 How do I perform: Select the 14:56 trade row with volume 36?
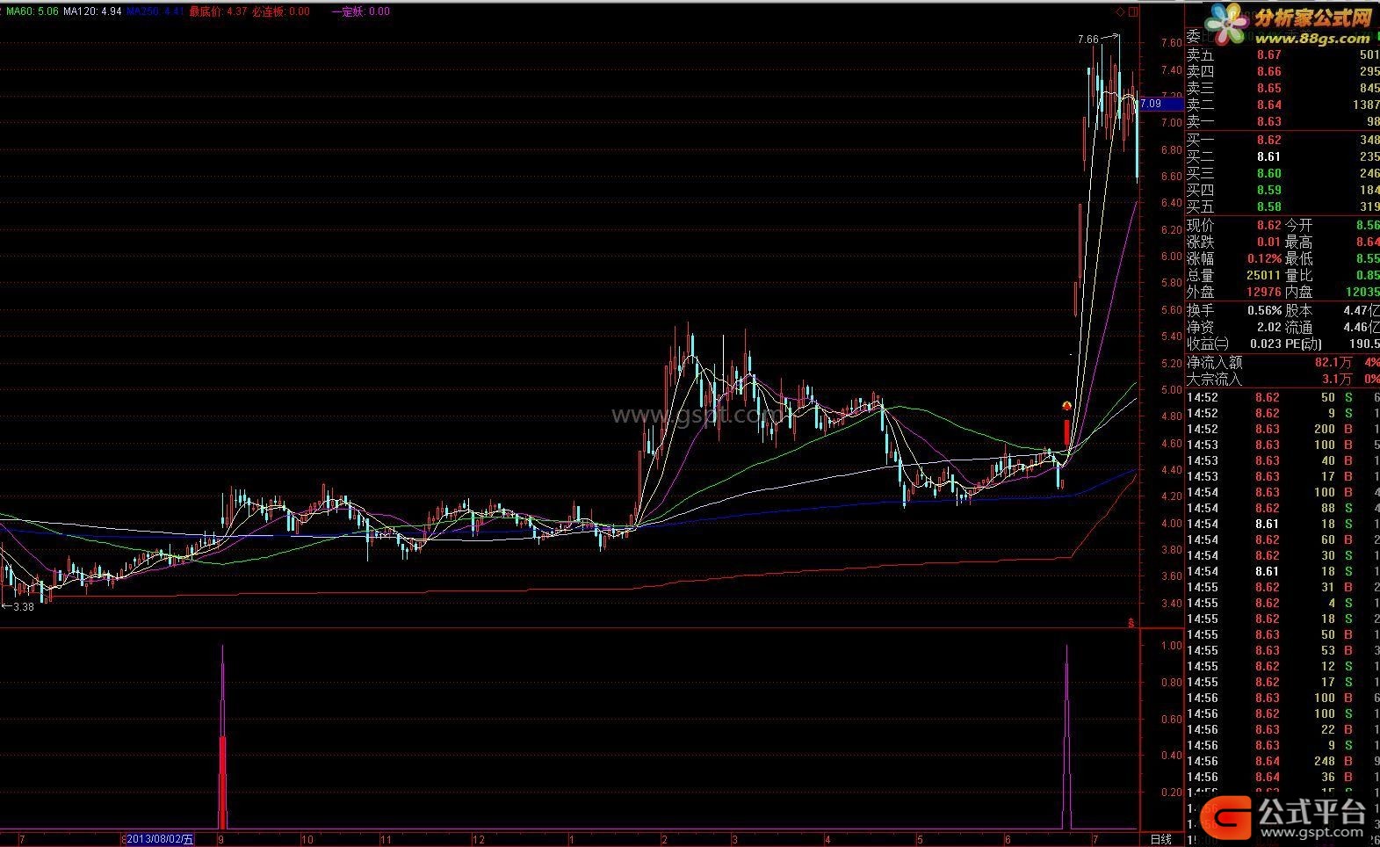[x=1282, y=777]
